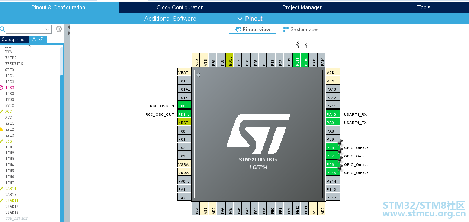The height and width of the screenshot is (222, 469).
Task: Expand the Pinout dropdown menu
Action: [x=250, y=19]
